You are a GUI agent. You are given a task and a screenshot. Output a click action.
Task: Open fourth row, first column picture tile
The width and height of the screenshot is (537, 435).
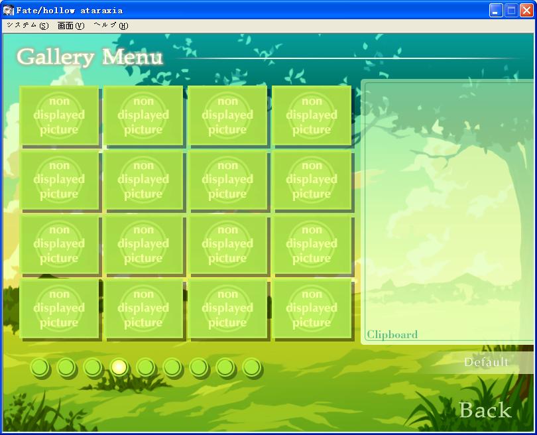coord(59,308)
